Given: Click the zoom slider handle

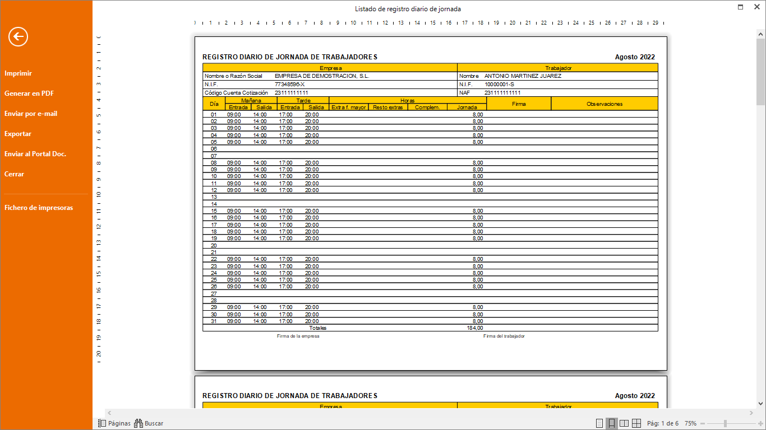Looking at the screenshot, I should click(725, 424).
